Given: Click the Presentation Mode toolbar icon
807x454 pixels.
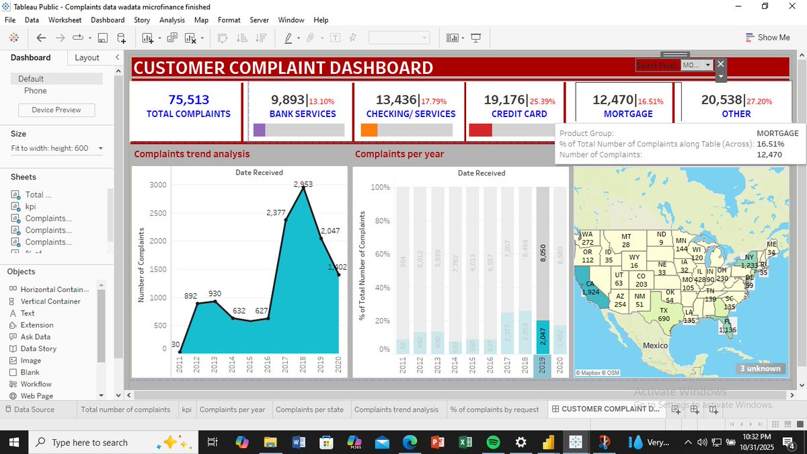Looking at the screenshot, I should point(475,38).
